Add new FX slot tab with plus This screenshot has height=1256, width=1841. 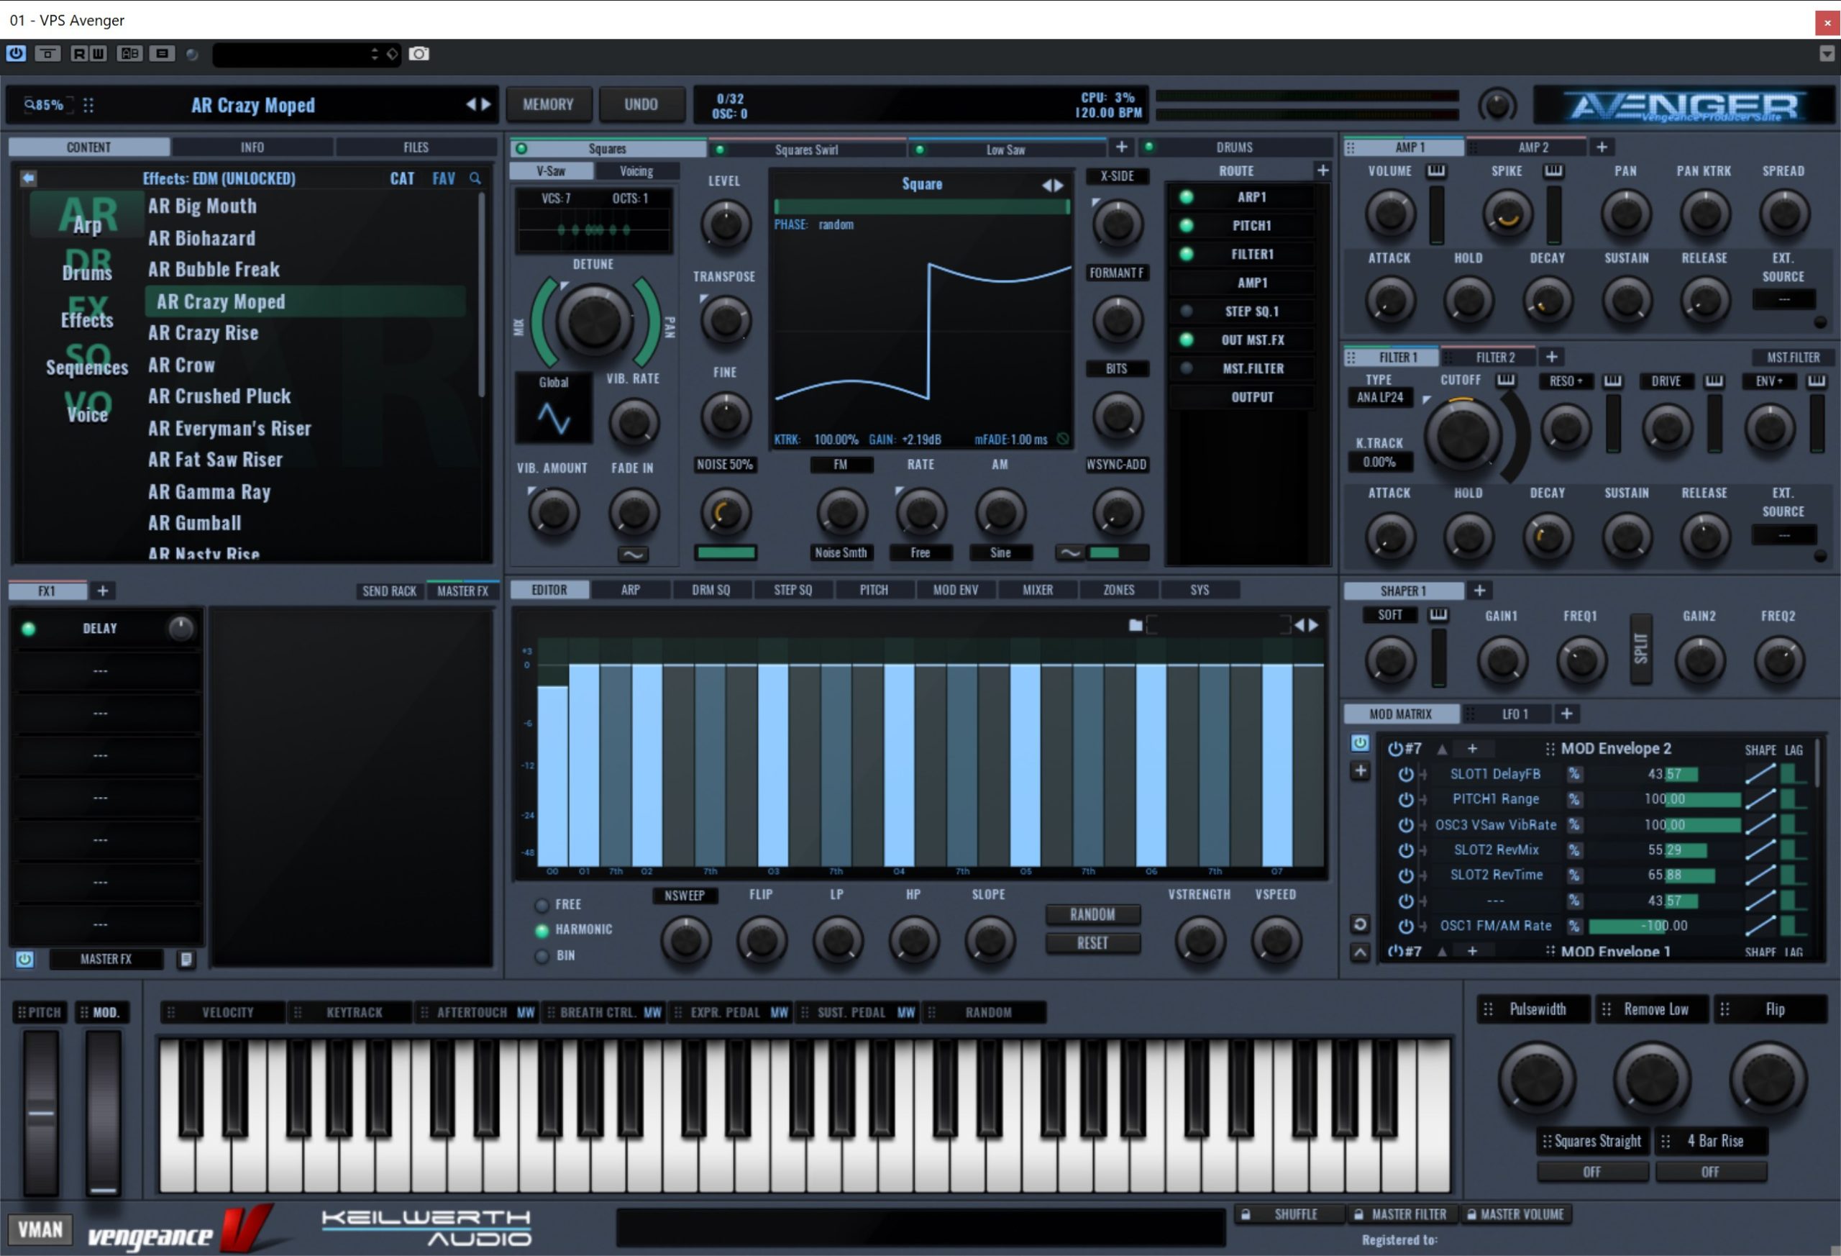point(102,591)
